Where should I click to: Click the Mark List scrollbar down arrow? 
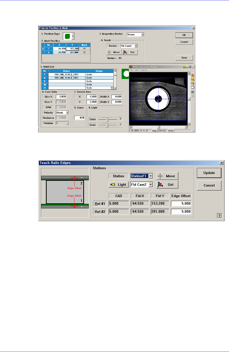[115, 88]
